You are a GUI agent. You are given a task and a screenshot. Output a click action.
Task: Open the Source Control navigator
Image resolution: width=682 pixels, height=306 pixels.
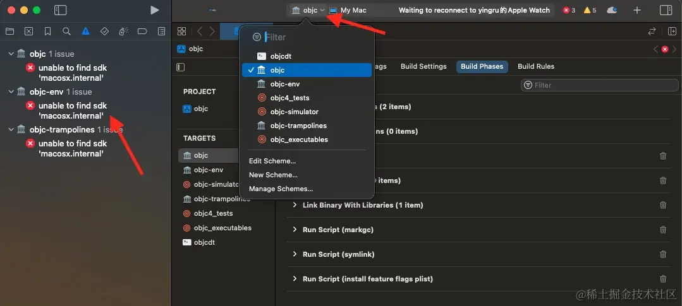(x=28, y=32)
